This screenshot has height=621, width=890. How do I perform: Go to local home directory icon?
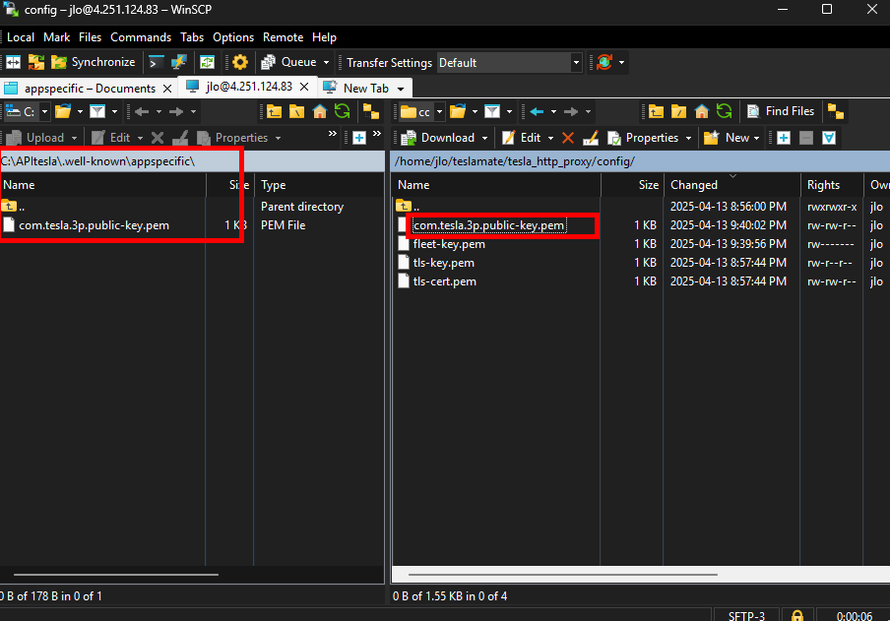click(320, 112)
